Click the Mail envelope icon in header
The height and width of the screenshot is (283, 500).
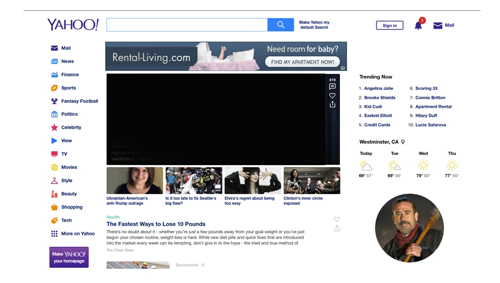coord(438,25)
